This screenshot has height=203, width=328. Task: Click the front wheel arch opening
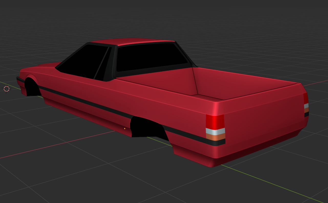coord(32,87)
